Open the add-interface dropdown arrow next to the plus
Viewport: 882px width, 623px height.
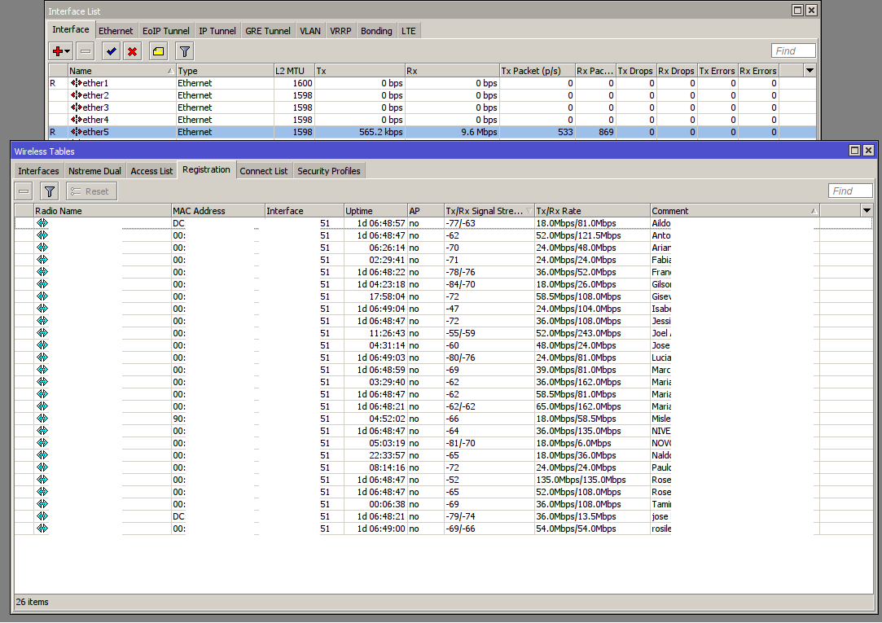(68, 52)
